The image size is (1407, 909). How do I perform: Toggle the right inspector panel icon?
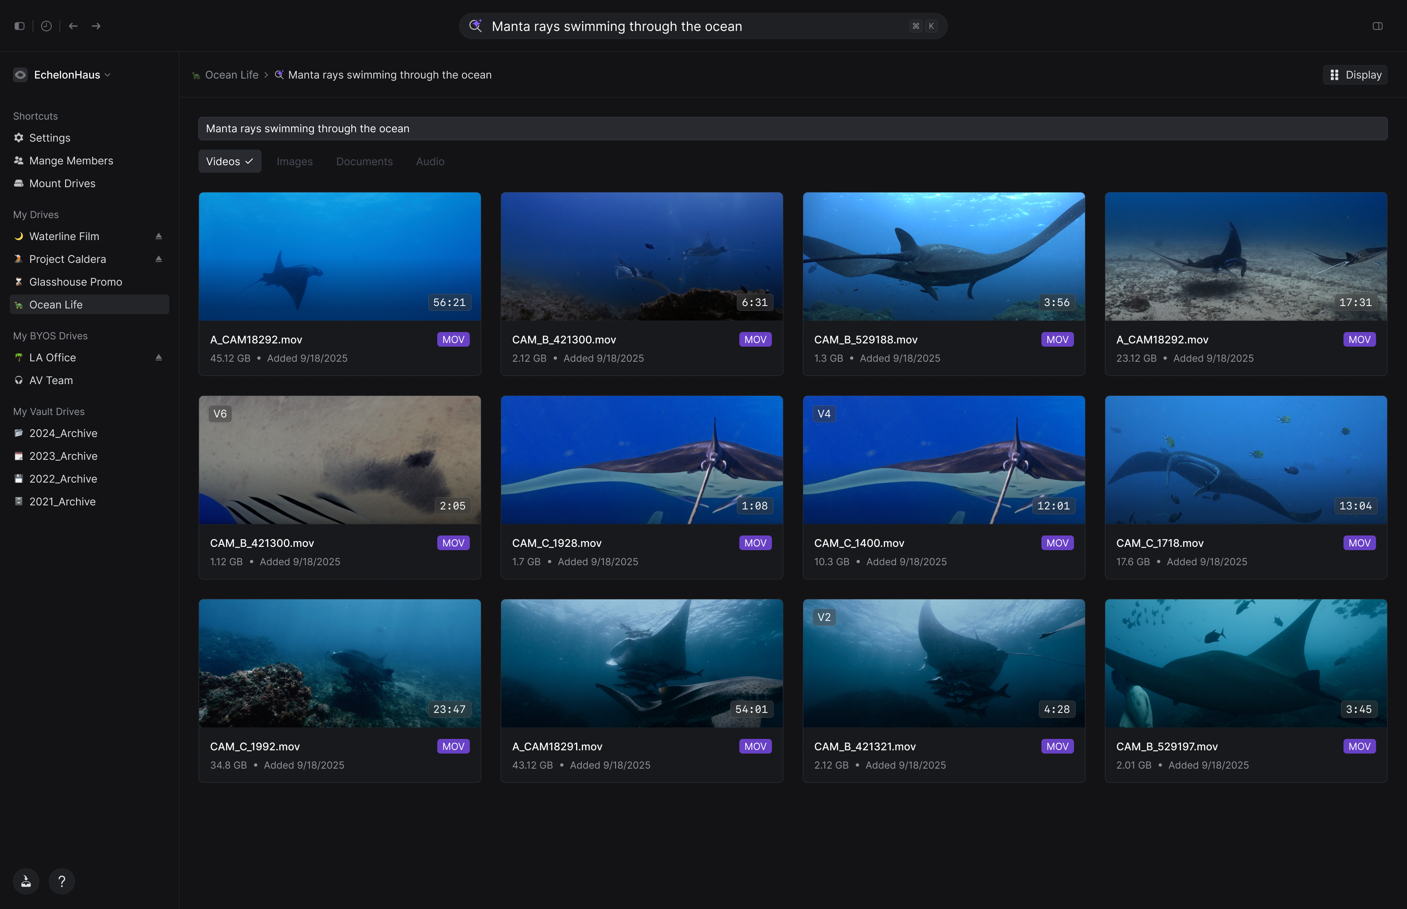1377,26
